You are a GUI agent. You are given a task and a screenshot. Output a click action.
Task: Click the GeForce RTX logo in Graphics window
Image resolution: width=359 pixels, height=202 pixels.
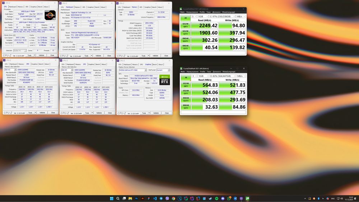[x=165, y=80]
